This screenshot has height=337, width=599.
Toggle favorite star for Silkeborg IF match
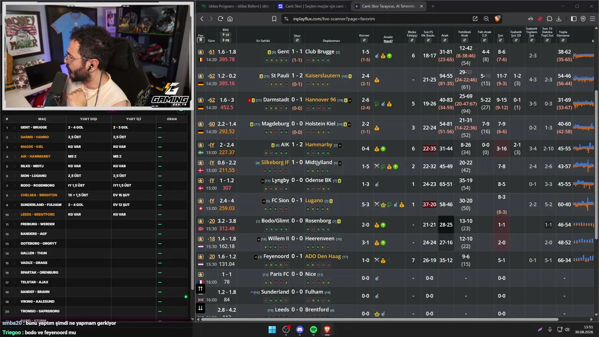click(201, 163)
